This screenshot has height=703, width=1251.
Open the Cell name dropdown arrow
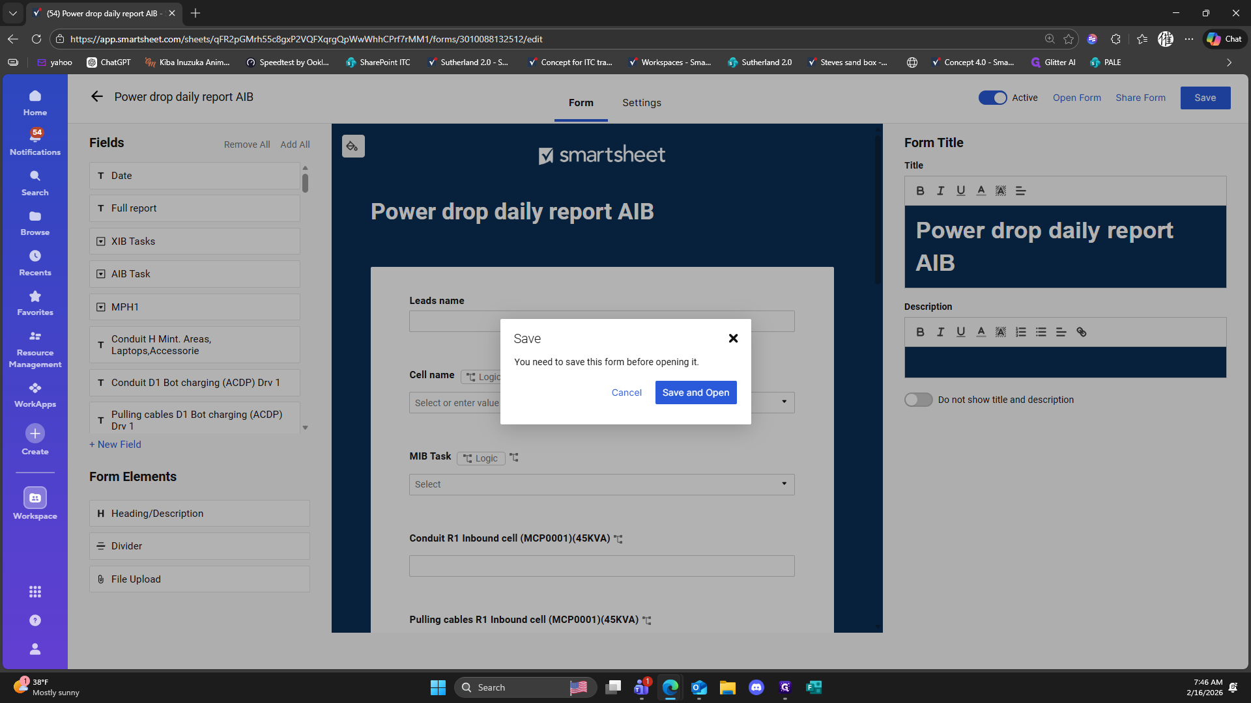[784, 402]
